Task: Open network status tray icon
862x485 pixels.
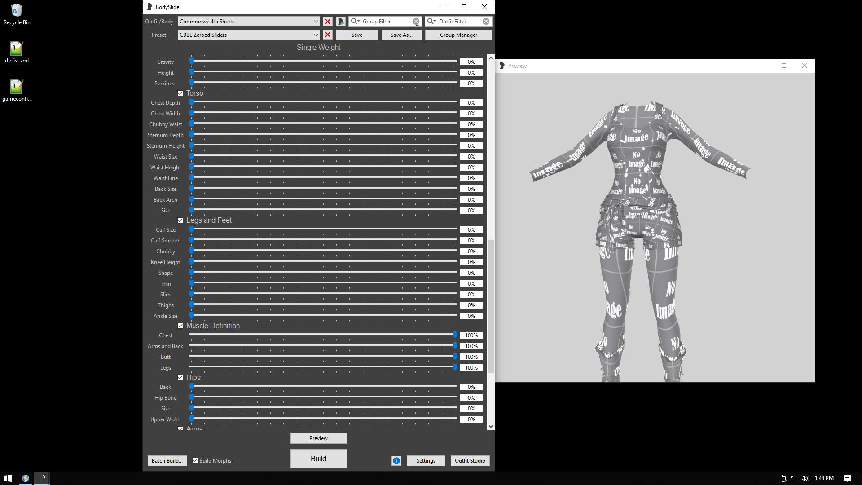Action: click(794, 478)
